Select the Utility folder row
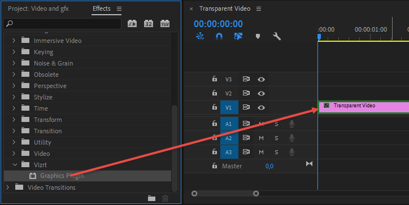Viewport: 409px width, 205px height. point(88,142)
